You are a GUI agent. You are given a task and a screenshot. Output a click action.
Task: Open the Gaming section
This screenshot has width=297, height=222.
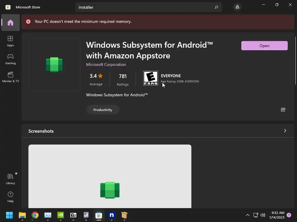tap(10, 59)
